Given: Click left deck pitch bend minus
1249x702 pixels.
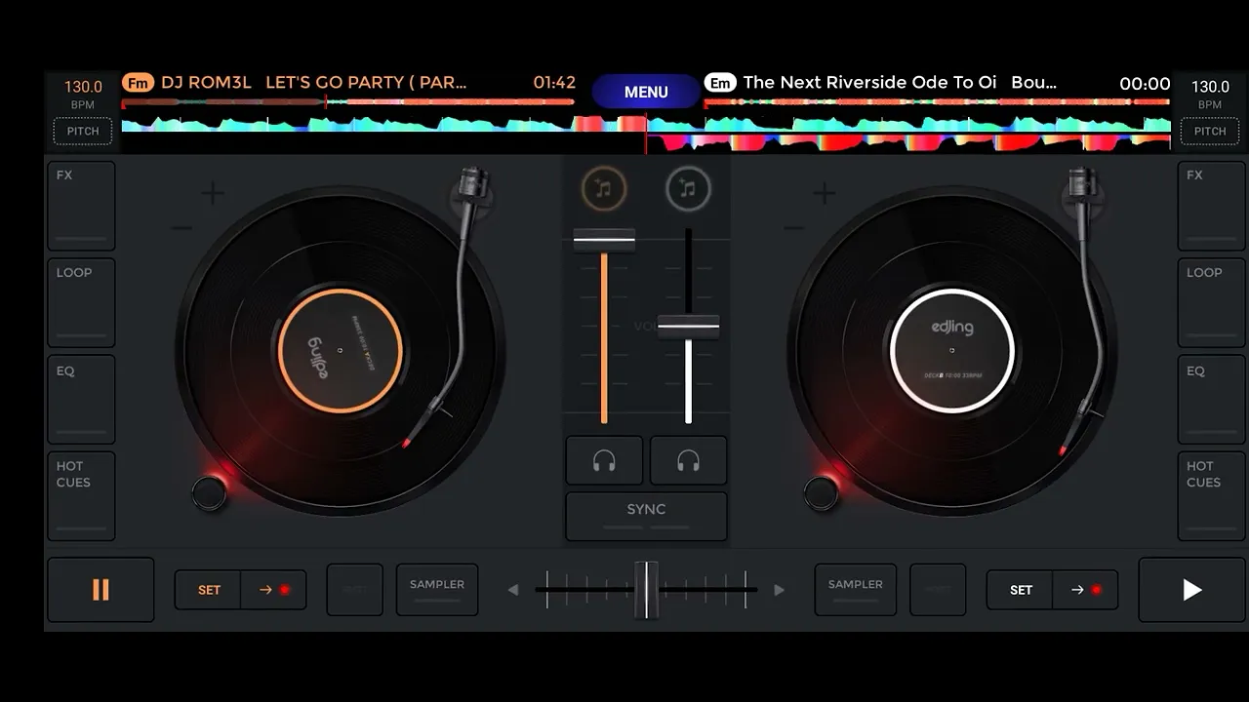Looking at the screenshot, I should click(182, 228).
